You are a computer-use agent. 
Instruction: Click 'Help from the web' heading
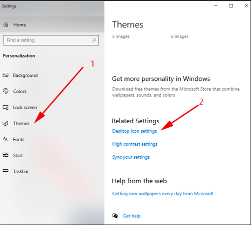[x=139, y=181]
